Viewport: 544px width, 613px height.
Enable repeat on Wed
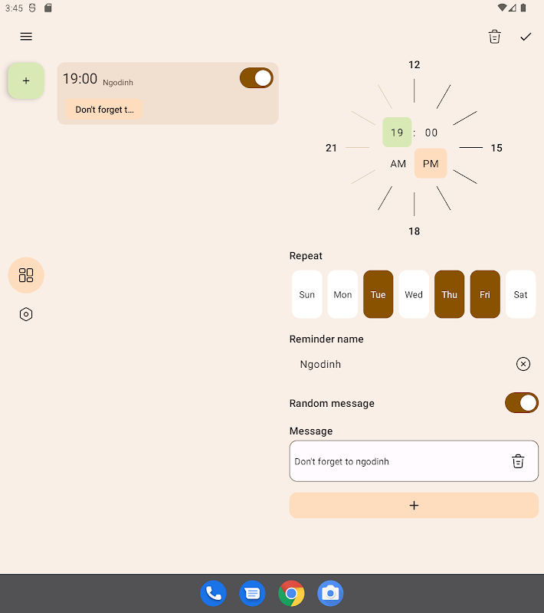coord(414,294)
